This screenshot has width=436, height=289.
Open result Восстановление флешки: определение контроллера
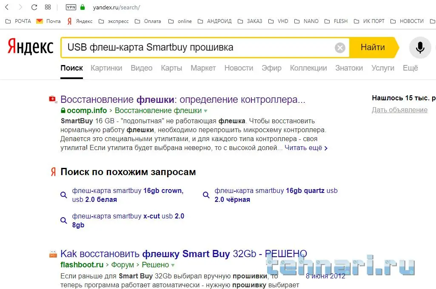pyautogui.click(x=182, y=99)
